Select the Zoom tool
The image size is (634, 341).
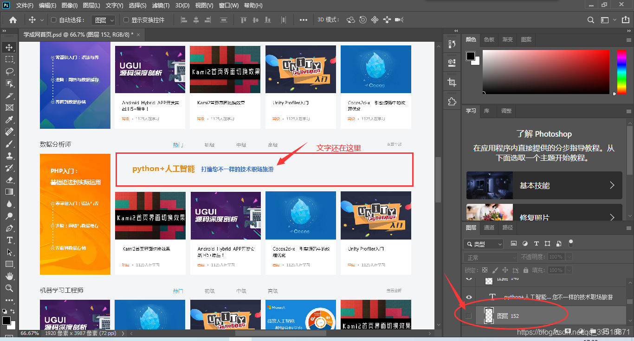click(x=9, y=288)
